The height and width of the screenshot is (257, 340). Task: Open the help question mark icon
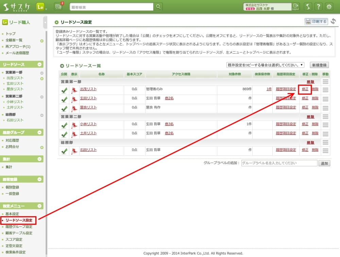coord(319,6)
